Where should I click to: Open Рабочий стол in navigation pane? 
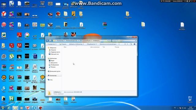coord(54,54)
